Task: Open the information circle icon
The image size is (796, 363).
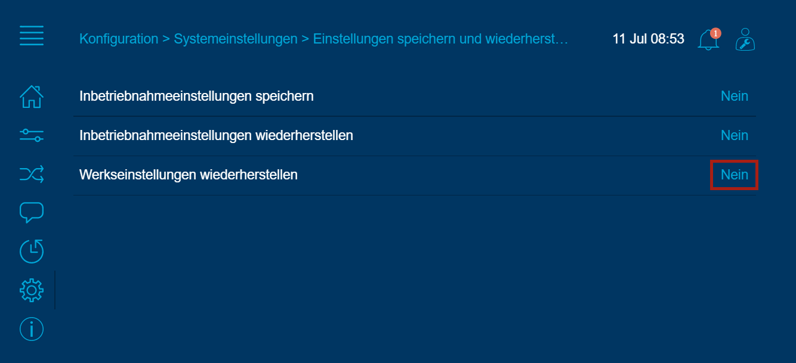Action: 32,328
